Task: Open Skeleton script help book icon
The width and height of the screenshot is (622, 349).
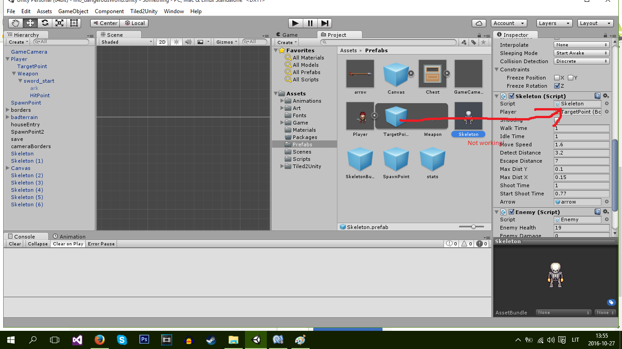Action: (x=597, y=96)
